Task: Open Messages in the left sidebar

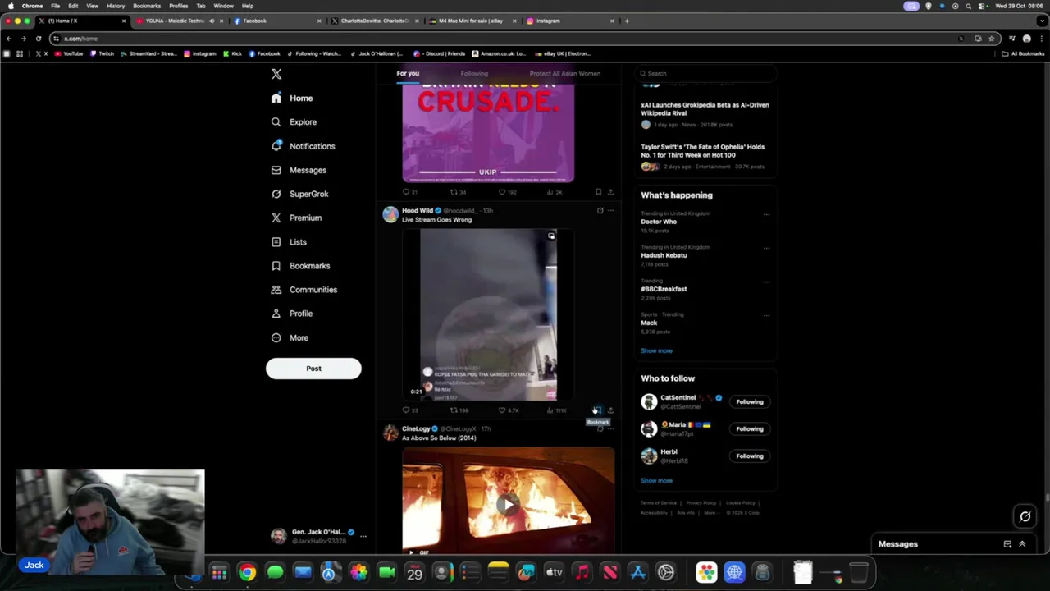Action: click(x=299, y=170)
